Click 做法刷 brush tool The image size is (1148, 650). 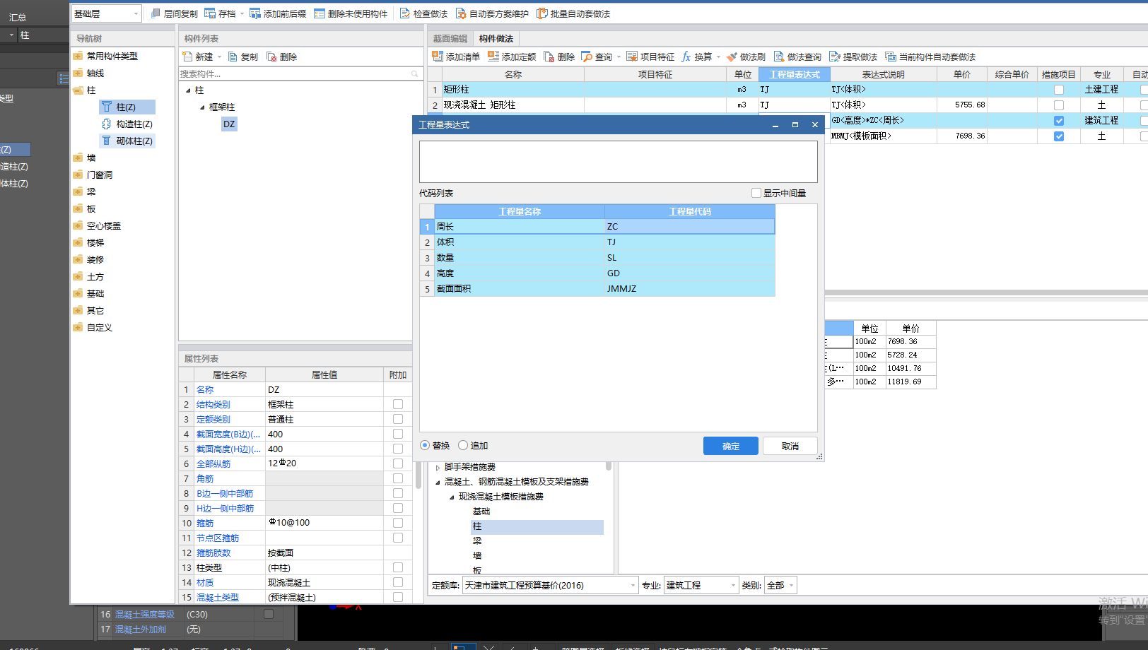point(746,57)
